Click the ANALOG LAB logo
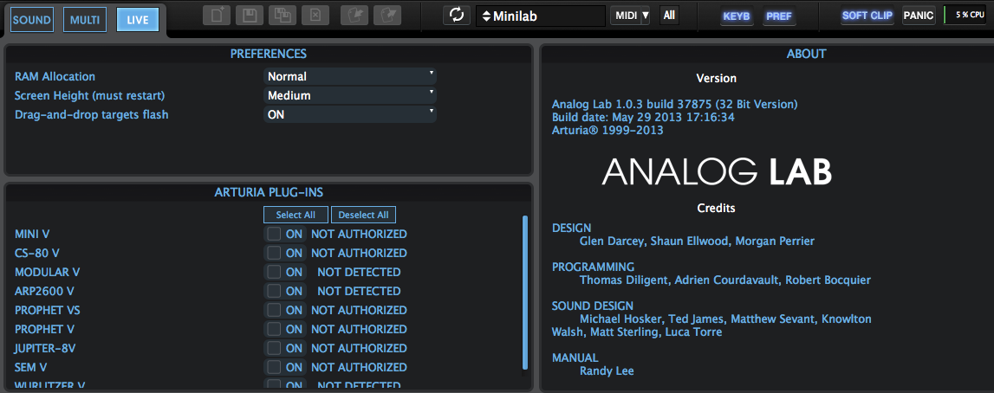This screenshot has height=393, width=994. [717, 171]
